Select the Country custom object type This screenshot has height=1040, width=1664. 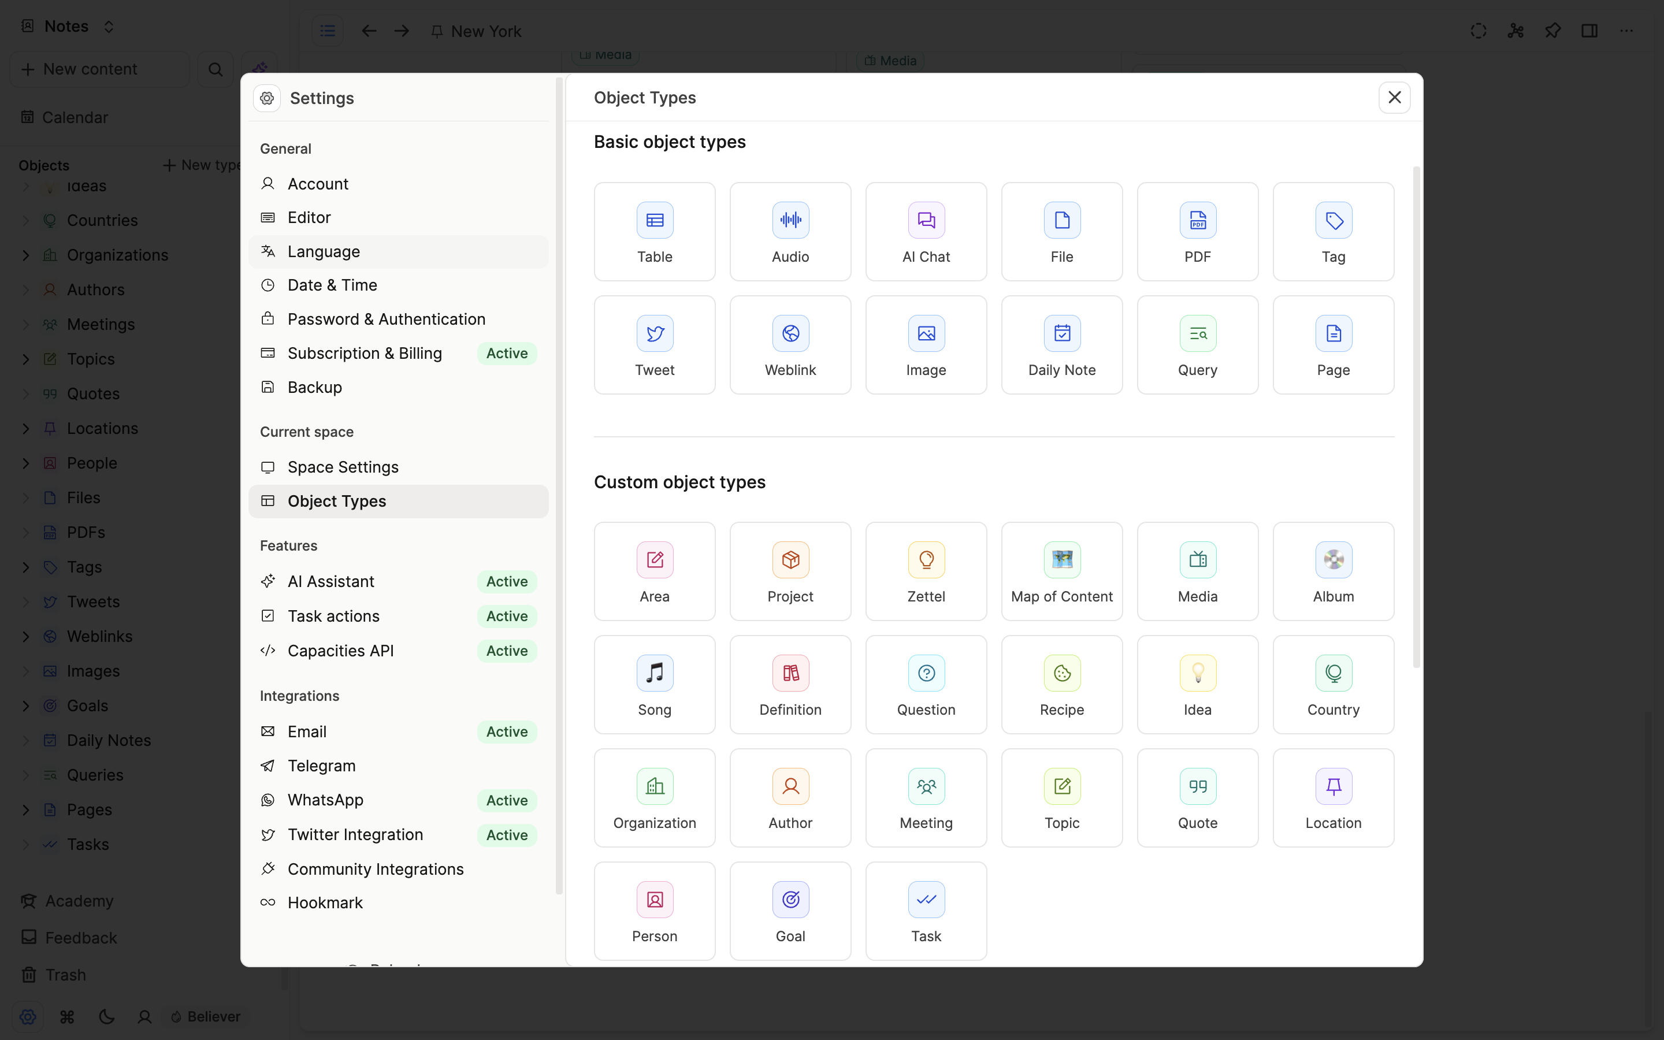click(x=1334, y=685)
